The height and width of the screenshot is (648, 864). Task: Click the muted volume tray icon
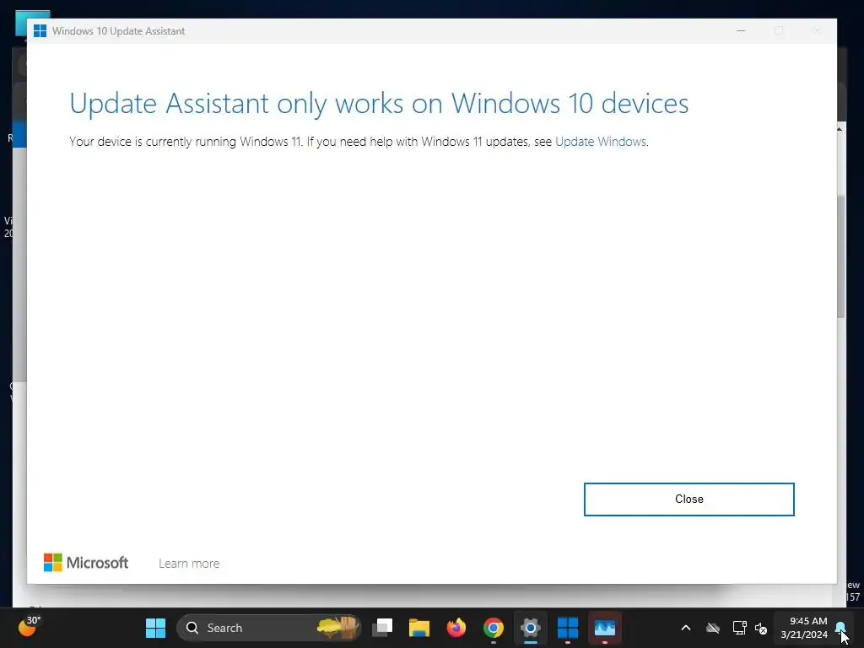pyautogui.click(x=761, y=628)
